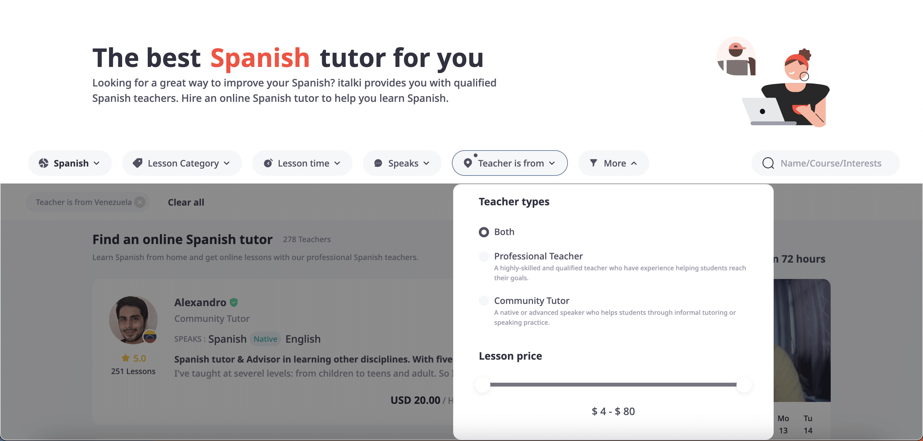
Task: Open Alexandro's tutor profile name
Action: [x=200, y=302]
